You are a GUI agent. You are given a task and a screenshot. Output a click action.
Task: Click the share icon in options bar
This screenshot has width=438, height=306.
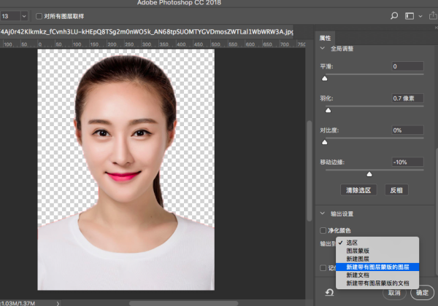[x=433, y=15]
